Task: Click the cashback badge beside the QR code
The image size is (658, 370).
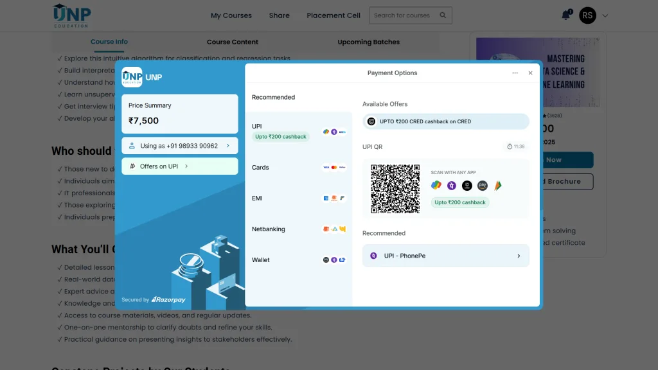Action: (460, 202)
